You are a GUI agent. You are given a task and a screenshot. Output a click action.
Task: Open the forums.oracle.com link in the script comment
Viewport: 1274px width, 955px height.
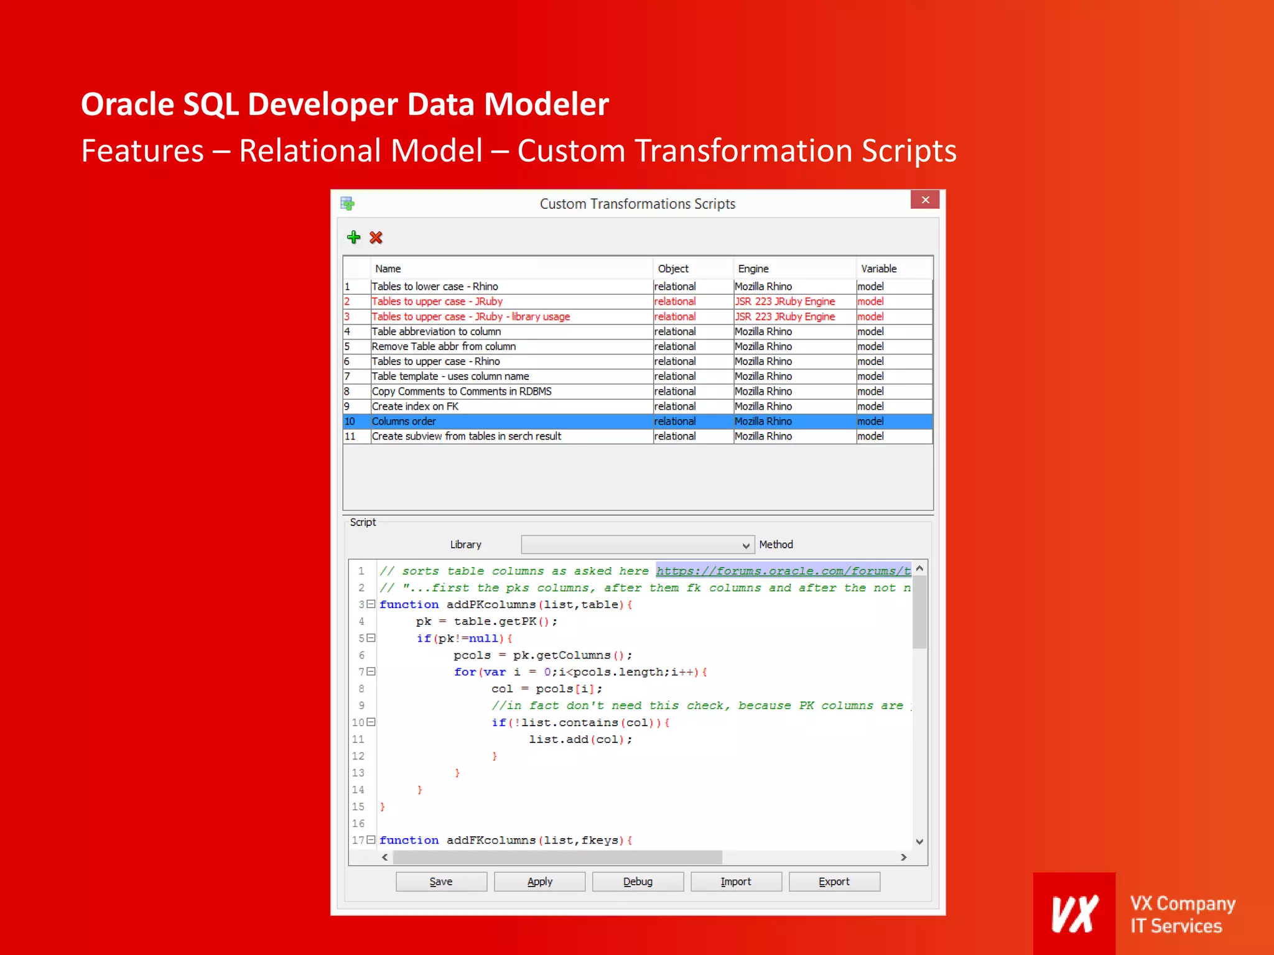(783, 571)
